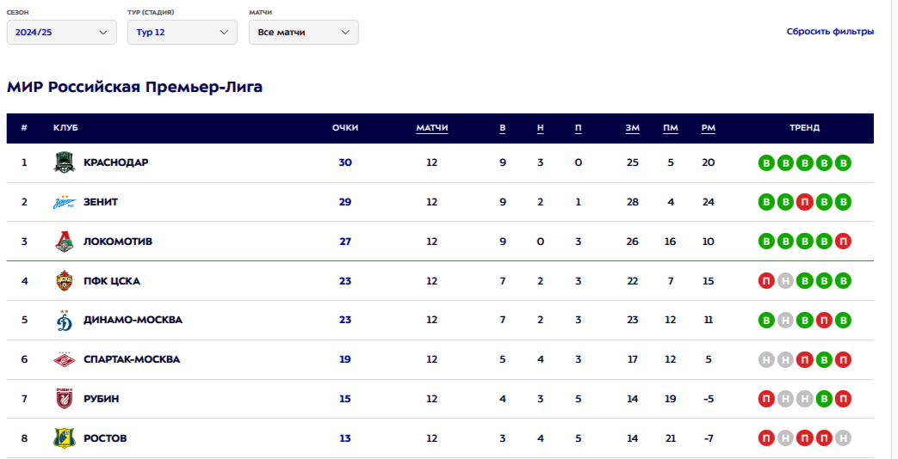
Task: Sort by РМ goal difference header
Action: tap(709, 128)
